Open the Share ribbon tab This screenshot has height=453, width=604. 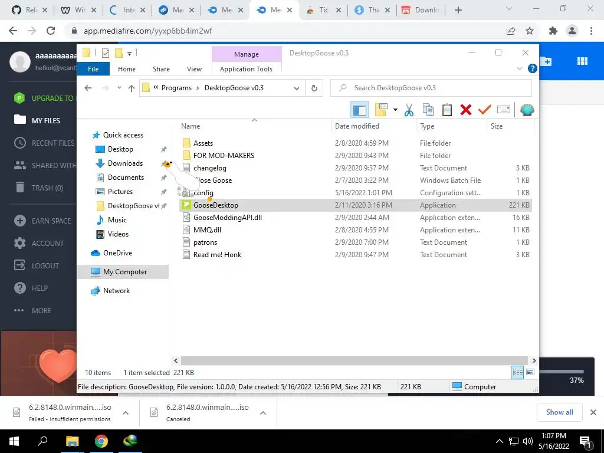(x=161, y=69)
